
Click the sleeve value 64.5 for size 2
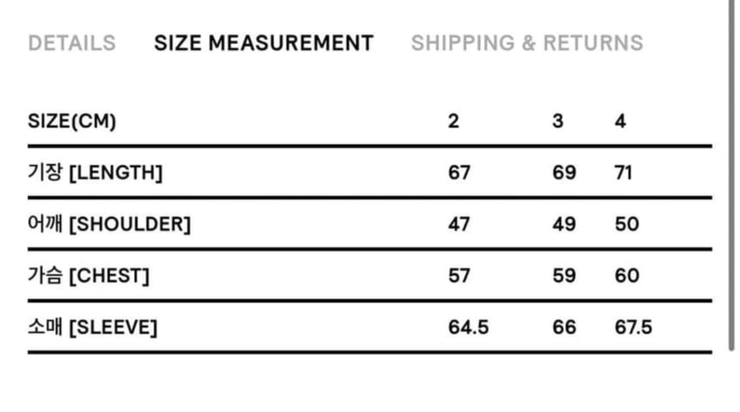468,327
